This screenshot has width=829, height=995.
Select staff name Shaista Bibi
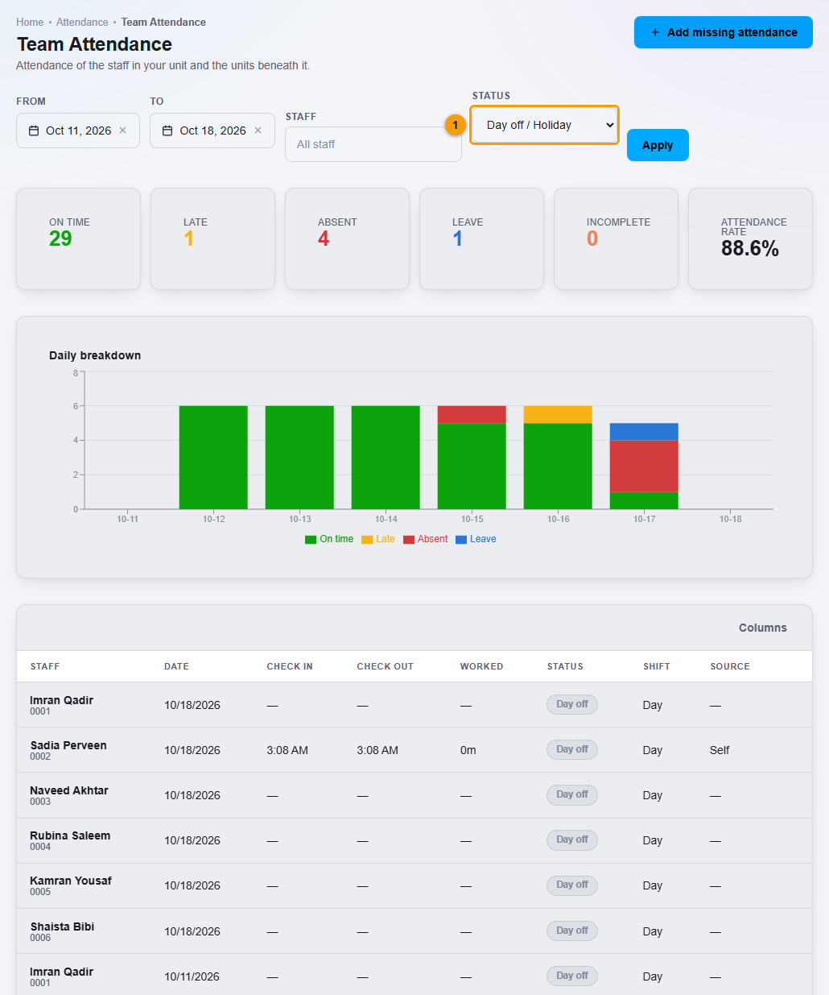[62, 927]
